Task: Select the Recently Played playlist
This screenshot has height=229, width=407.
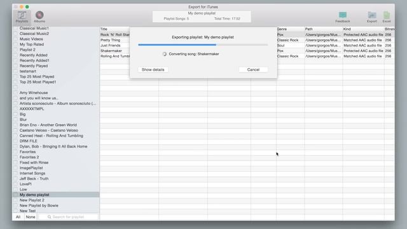Action: pos(34,66)
